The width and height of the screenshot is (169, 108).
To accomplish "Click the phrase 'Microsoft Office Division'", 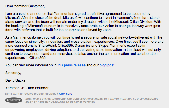I will pos(134,22).
